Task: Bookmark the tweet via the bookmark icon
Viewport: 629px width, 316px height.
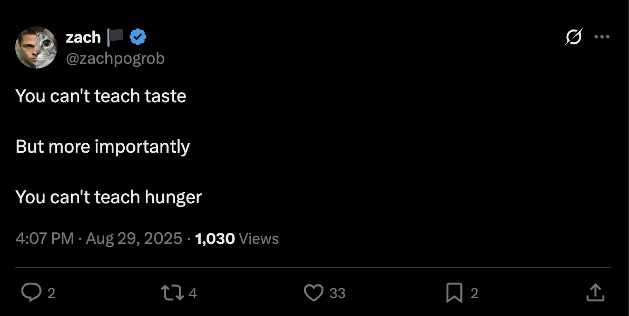Action: pos(454,293)
